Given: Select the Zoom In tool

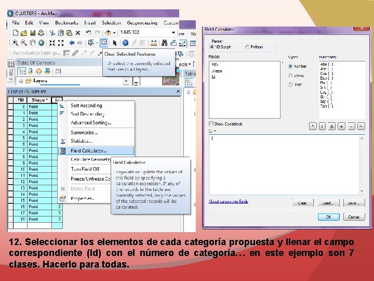Looking at the screenshot, I should 15,43.
